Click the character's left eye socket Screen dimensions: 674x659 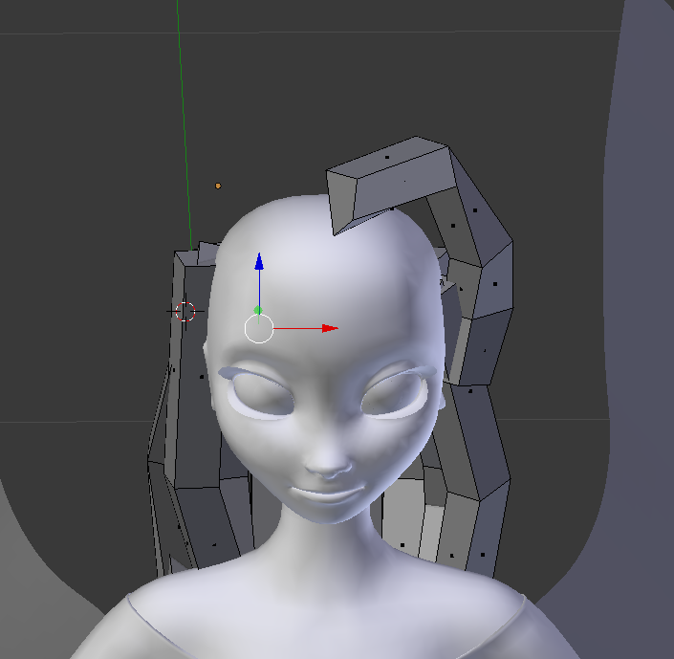[x=261, y=396]
